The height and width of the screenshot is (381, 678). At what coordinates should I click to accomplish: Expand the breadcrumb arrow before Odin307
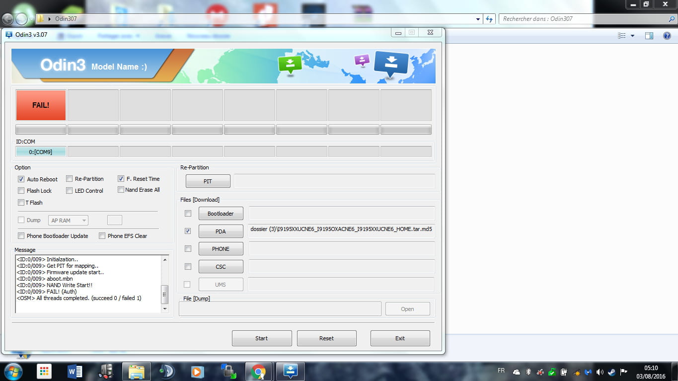(50, 19)
